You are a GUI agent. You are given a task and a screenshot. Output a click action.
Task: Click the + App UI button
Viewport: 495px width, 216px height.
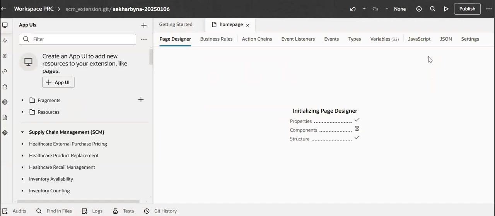(x=58, y=82)
